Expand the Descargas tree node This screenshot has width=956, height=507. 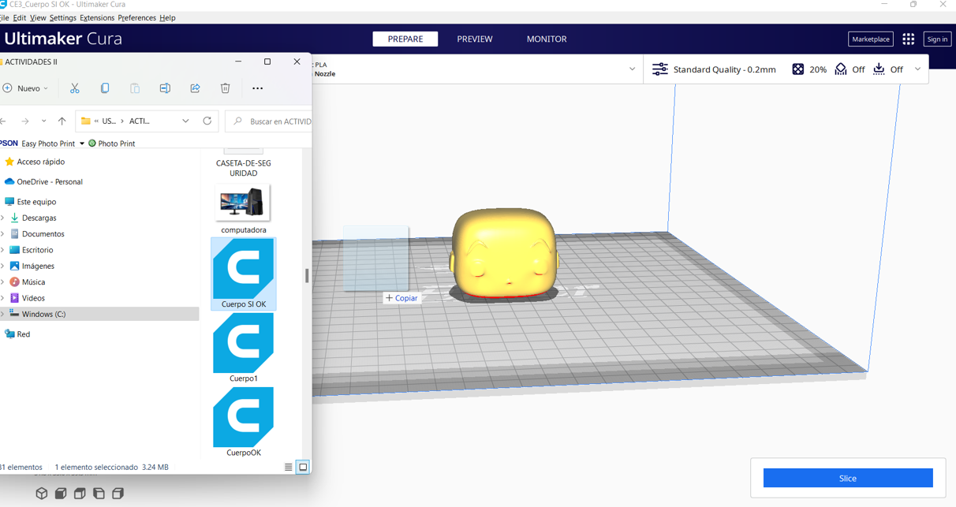click(3, 218)
